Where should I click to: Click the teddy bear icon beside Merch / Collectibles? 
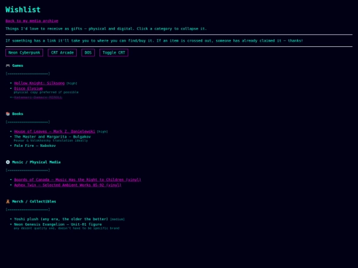click(8, 201)
